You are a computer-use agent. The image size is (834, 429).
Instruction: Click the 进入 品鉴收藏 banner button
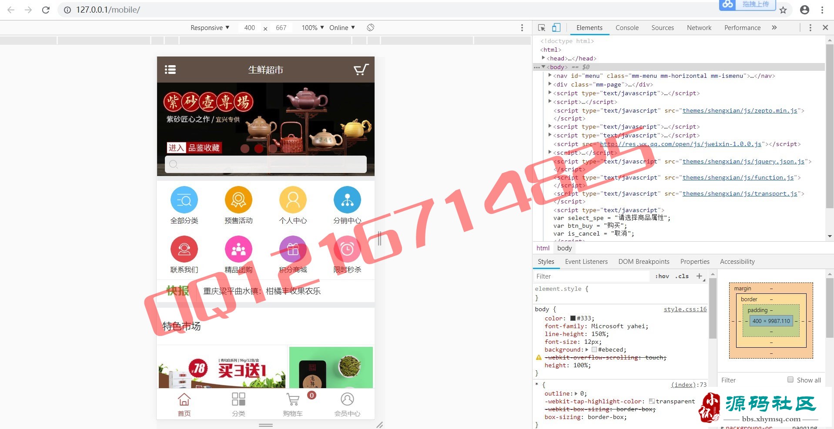[x=194, y=148]
